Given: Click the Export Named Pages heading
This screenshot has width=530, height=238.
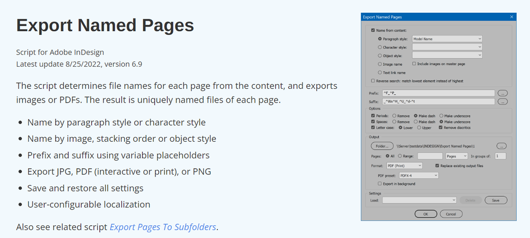Looking at the screenshot, I should [105, 25].
